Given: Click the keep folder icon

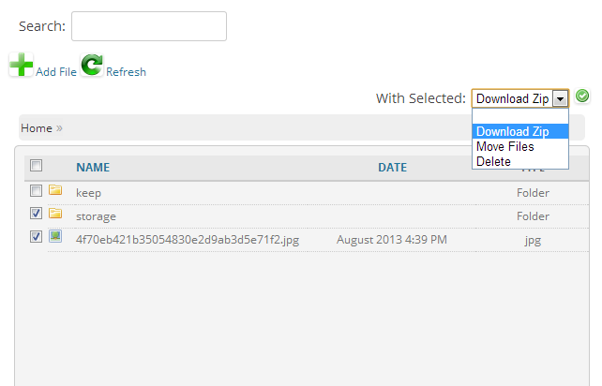Looking at the screenshot, I should [x=55, y=190].
